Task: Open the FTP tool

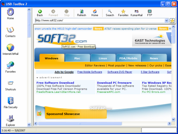Action: pos(150,13)
